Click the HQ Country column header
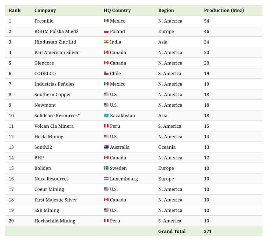Image resolution: width=268 pixels, height=241 pixels. click(x=117, y=10)
